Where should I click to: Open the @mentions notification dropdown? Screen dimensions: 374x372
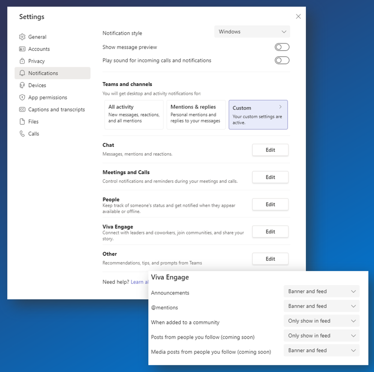321,306
